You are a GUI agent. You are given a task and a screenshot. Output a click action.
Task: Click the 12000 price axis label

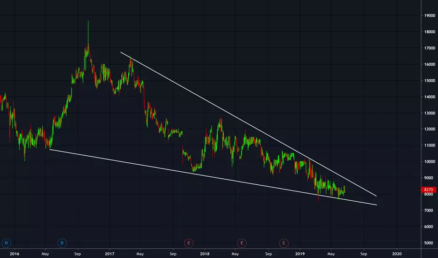430,129
